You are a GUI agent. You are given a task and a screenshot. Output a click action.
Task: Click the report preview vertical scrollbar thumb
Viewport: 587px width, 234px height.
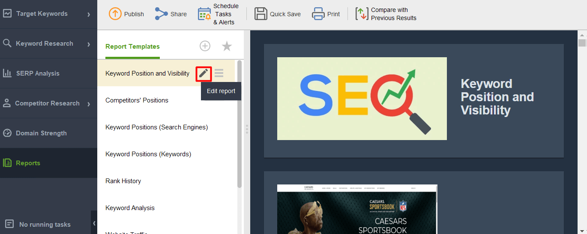[582, 43]
